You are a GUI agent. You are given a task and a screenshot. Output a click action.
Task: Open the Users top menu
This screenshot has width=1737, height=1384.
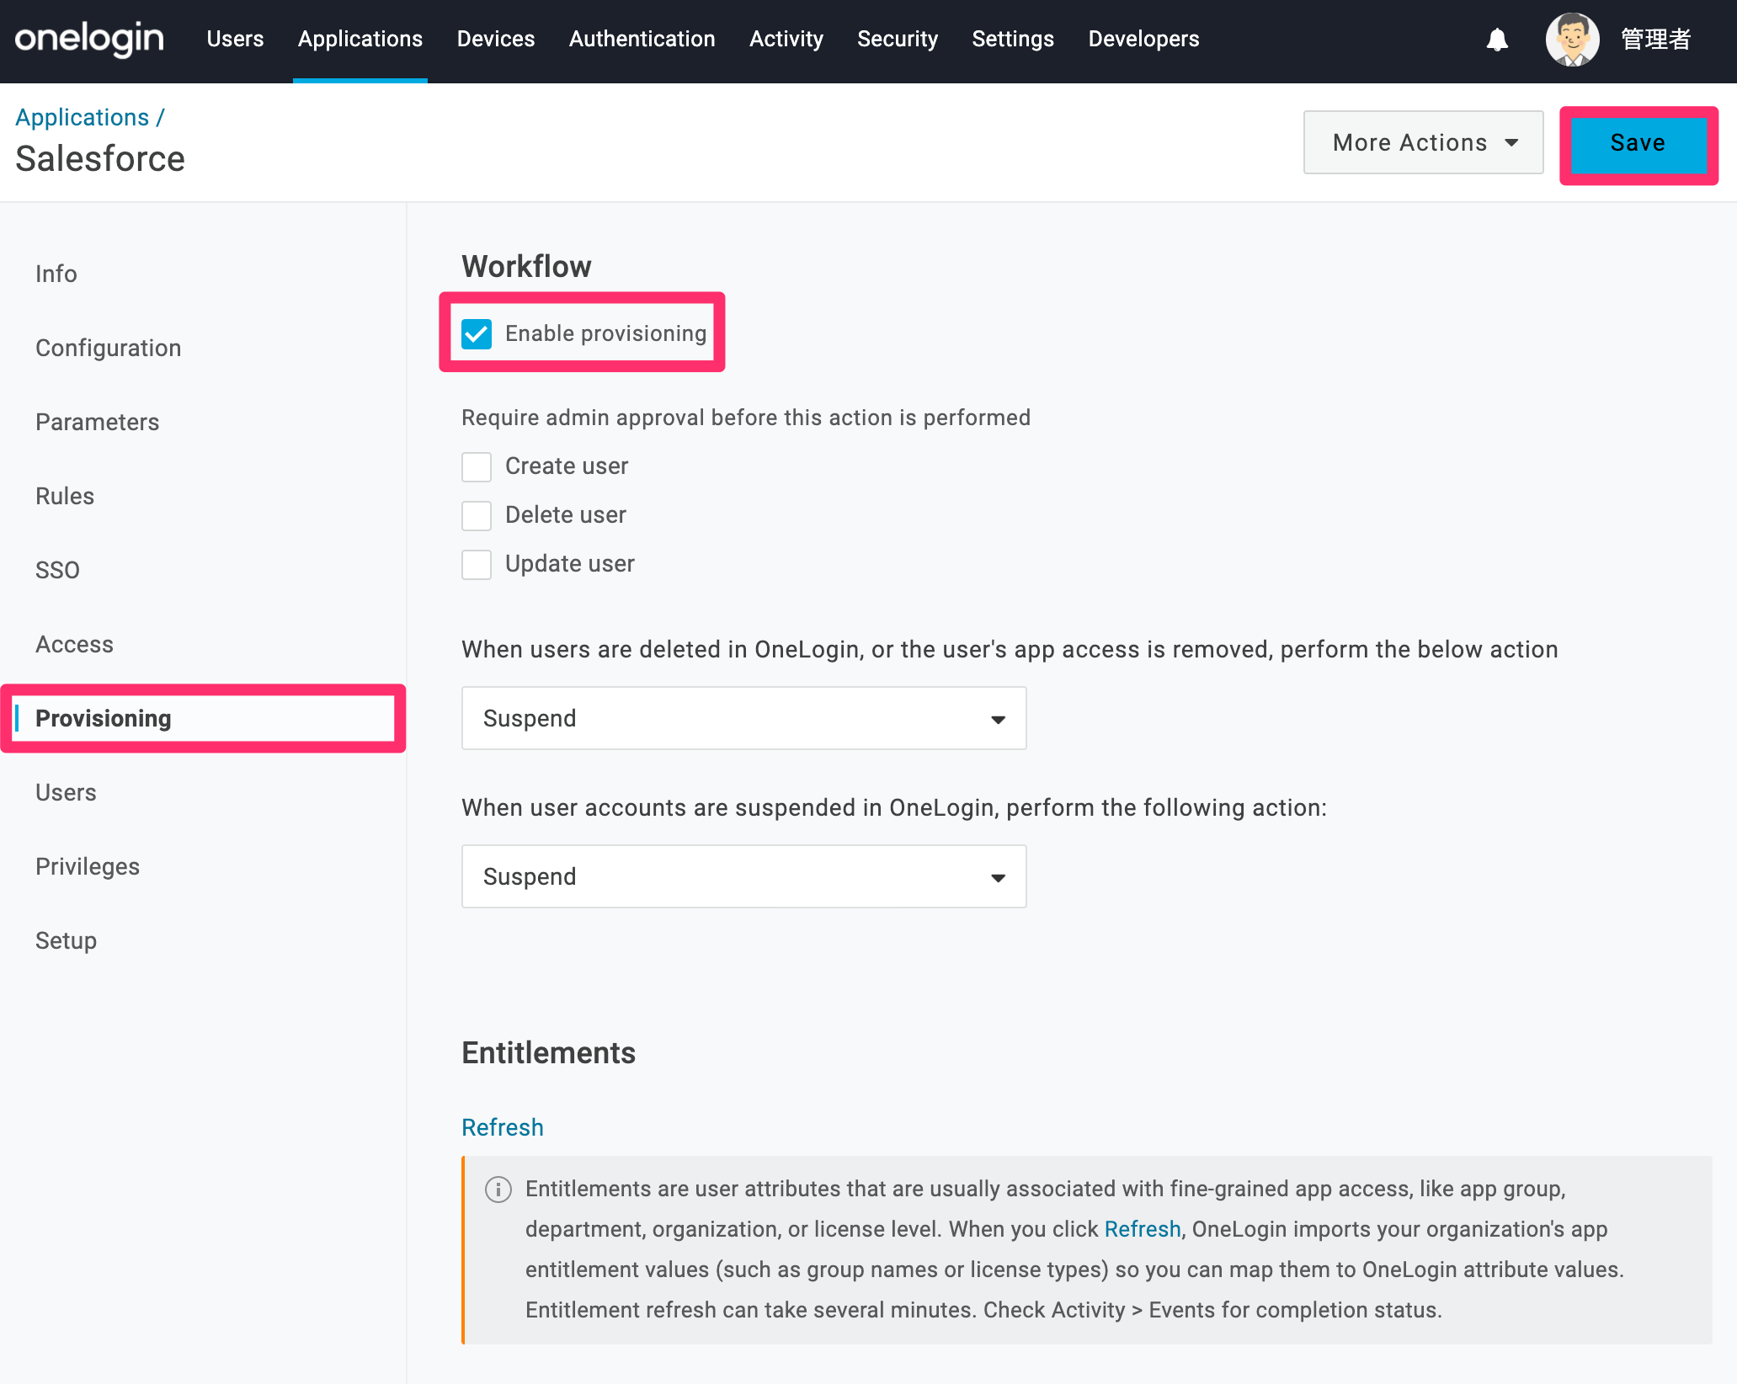[x=235, y=39]
